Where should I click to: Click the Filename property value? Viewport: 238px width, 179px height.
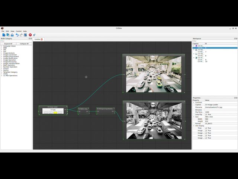[221, 107]
